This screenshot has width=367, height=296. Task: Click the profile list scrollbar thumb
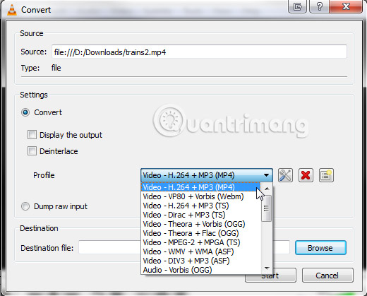coord(267,208)
